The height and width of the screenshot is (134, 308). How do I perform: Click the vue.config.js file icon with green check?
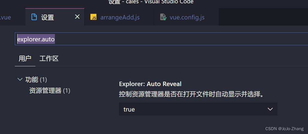(x=163, y=17)
